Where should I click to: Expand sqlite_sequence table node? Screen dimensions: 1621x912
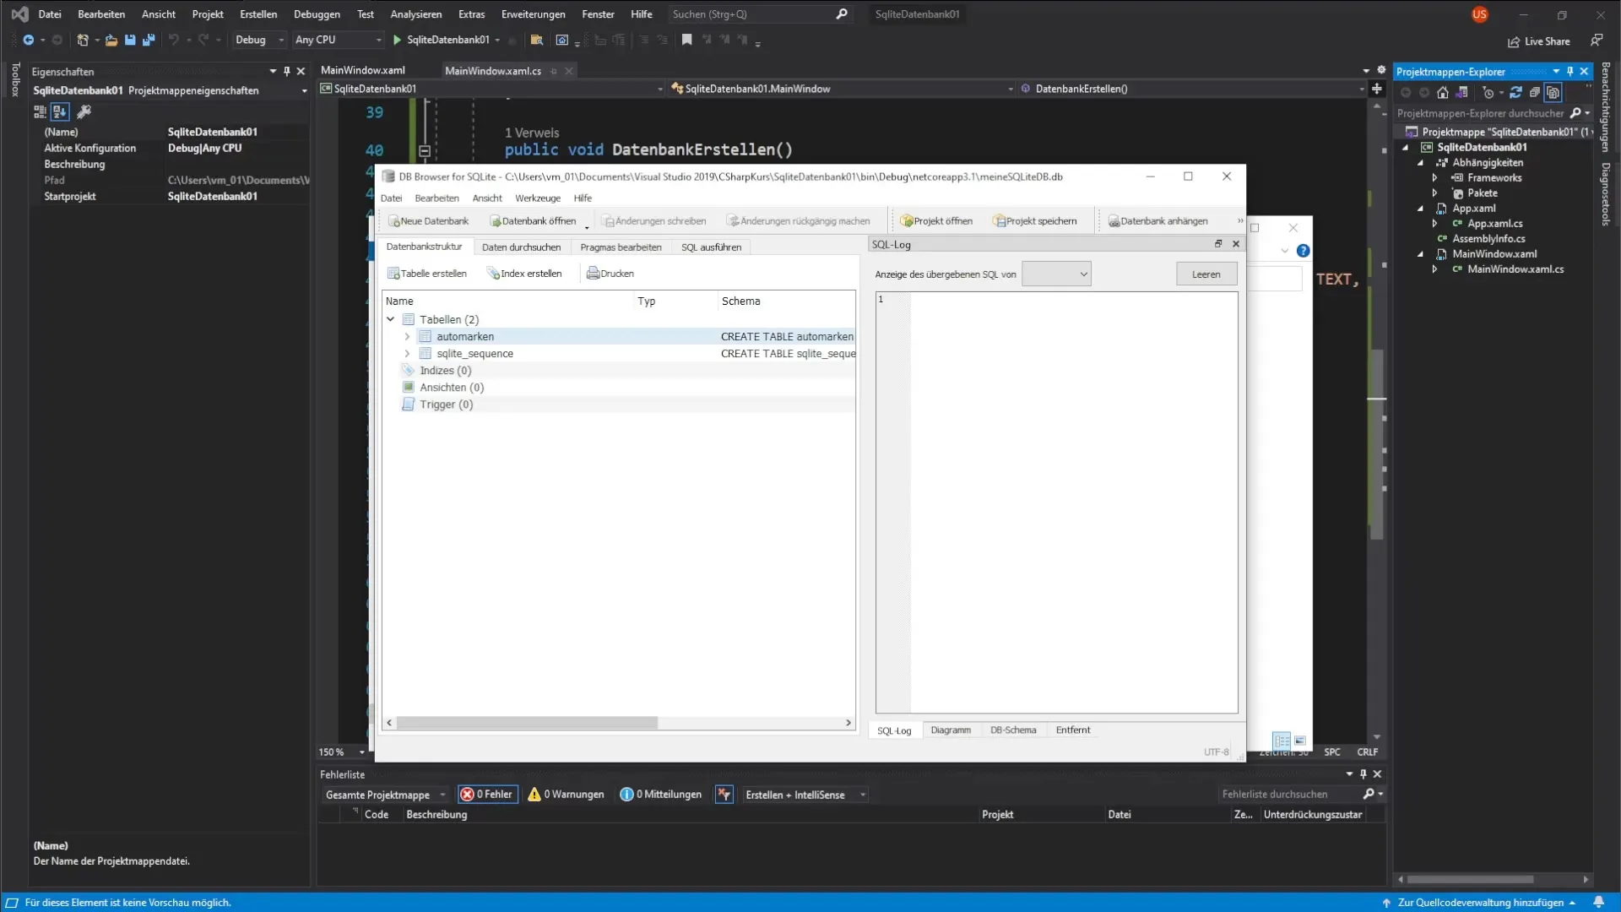[407, 354]
